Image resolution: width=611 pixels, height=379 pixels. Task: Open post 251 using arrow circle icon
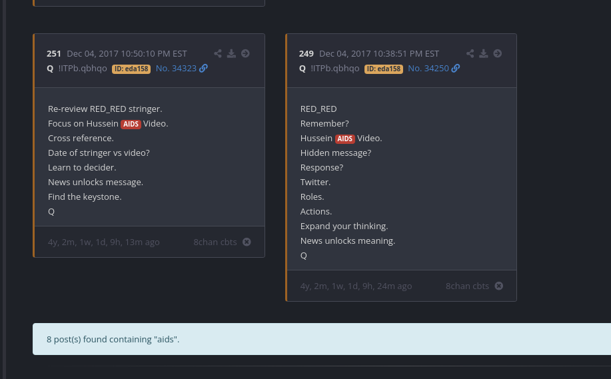point(245,53)
